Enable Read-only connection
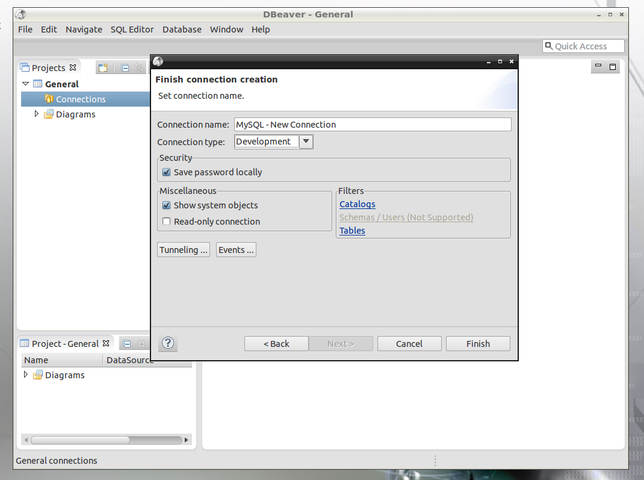644x480 pixels. (x=166, y=222)
